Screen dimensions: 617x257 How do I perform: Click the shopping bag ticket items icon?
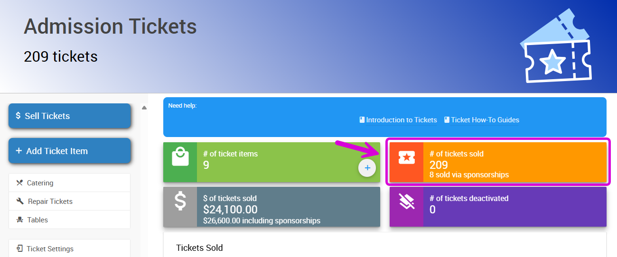click(180, 157)
